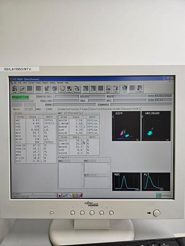This screenshot has height=246, width=185.
Task: Open the Edit menu
Action: 20,82
